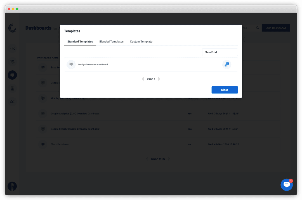Click monitor icon of Google Analytics (GA4) row
Viewport: 302px width, 200px height.
pos(43,113)
